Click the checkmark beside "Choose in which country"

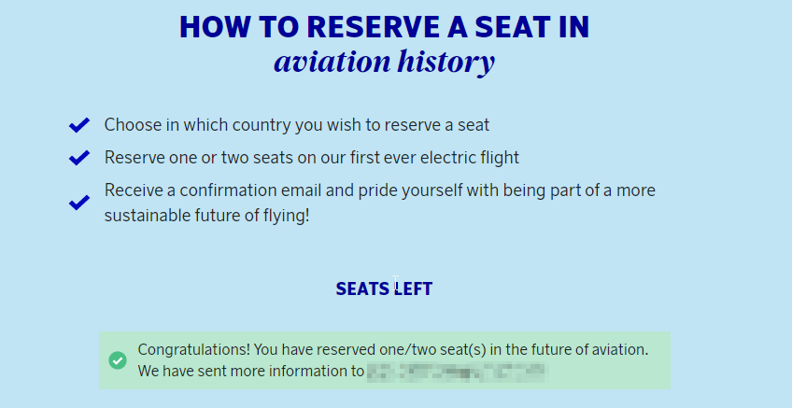point(78,125)
